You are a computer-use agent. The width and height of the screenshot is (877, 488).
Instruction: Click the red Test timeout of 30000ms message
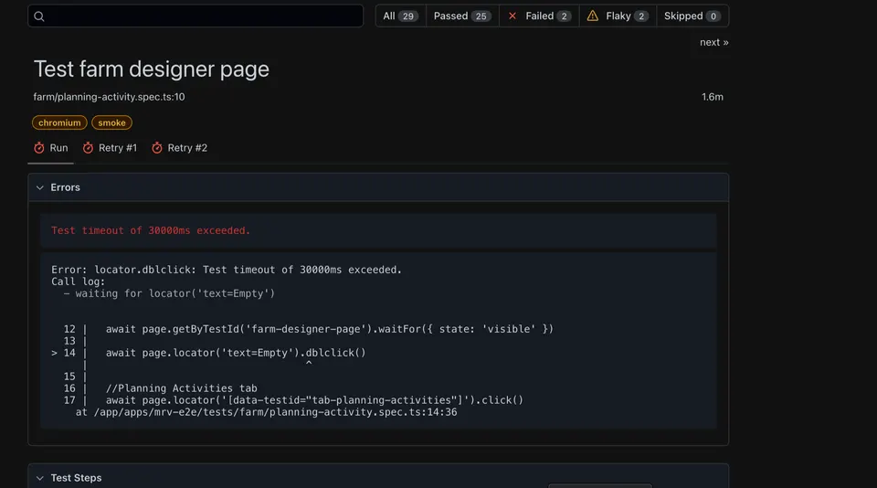[151, 230]
